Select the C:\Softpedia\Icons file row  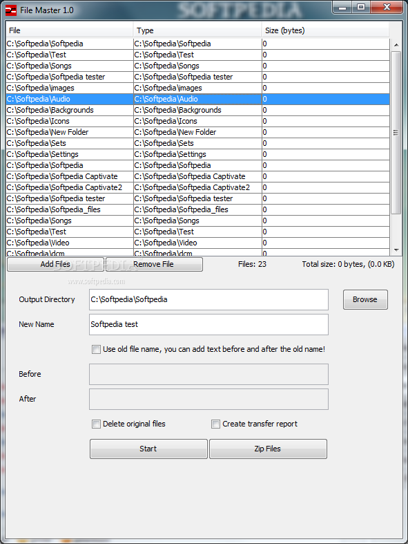(x=197, y=122)
